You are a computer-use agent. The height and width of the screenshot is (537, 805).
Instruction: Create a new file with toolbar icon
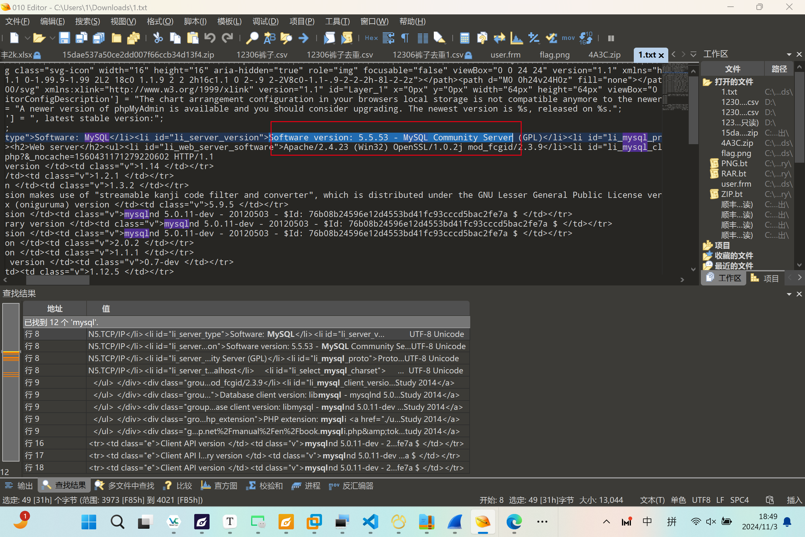pos(14,38)
